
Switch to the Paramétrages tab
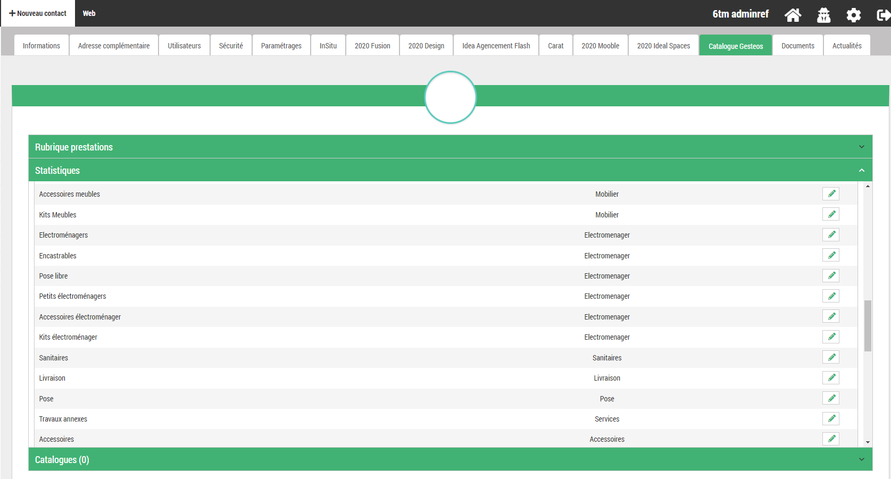pos(281,46)
